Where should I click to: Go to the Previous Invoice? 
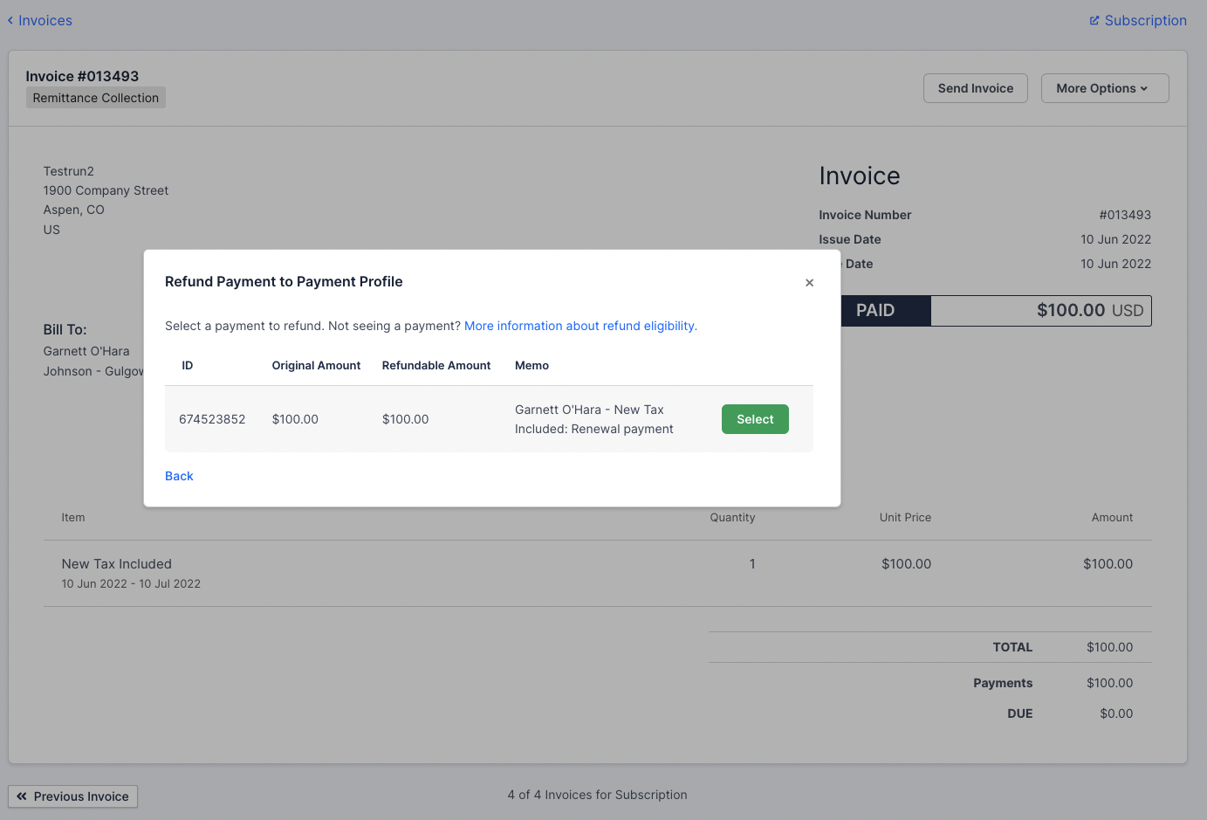pyautogui.click(x=73, y=796)
